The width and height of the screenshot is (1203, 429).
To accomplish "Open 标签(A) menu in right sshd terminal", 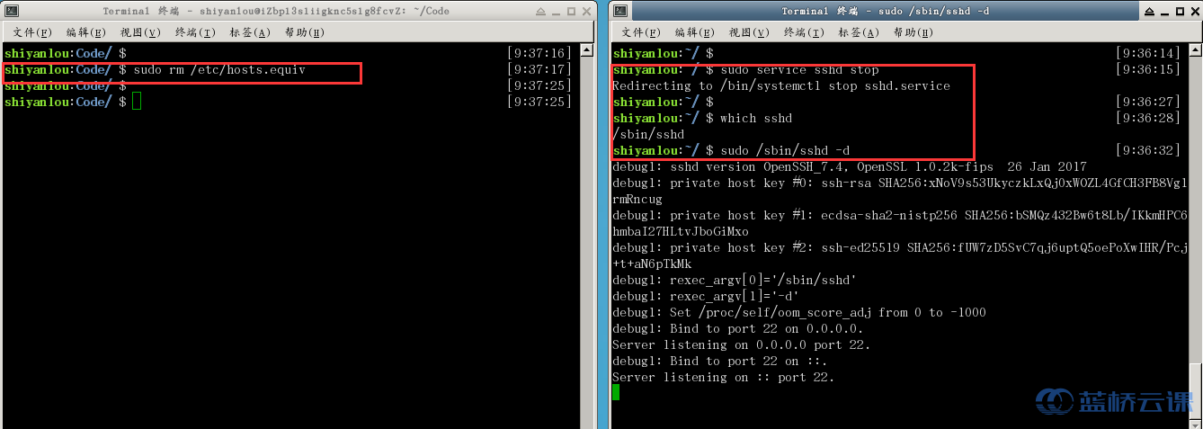I will pos(858,32).
